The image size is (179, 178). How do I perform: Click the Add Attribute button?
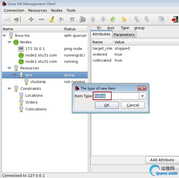tap(162, 160)
